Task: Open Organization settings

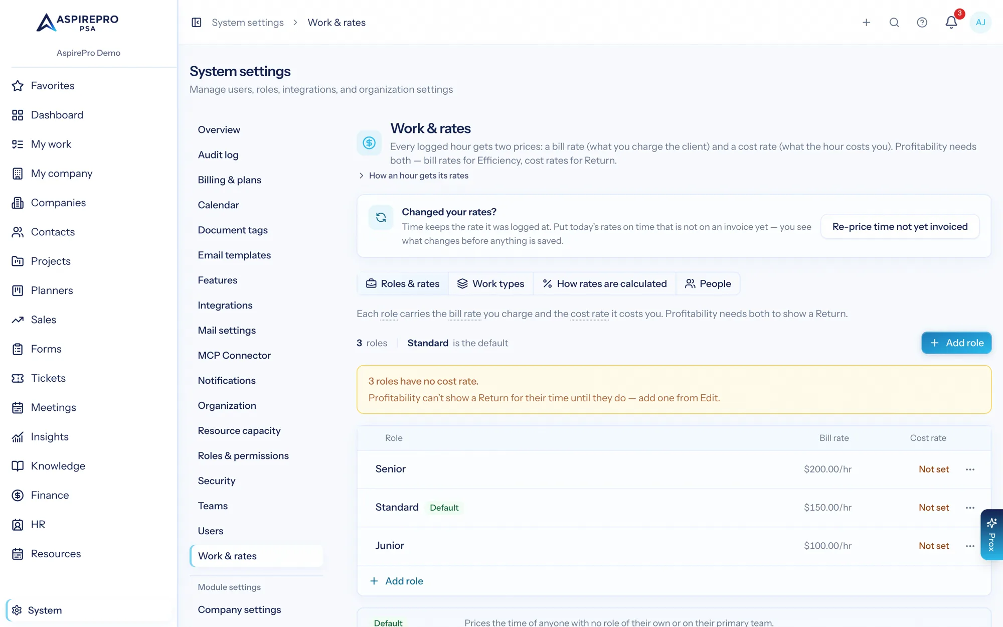Action: (257, 406)
